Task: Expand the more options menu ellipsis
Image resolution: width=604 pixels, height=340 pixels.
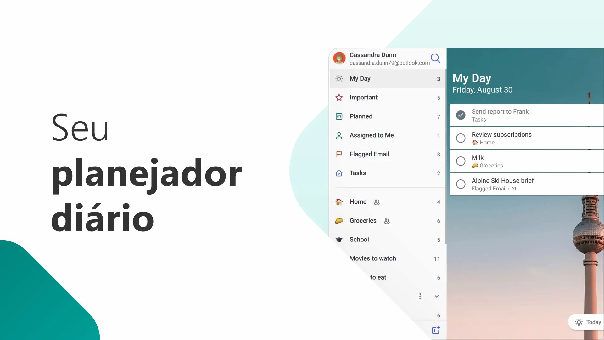Action: 420,296
